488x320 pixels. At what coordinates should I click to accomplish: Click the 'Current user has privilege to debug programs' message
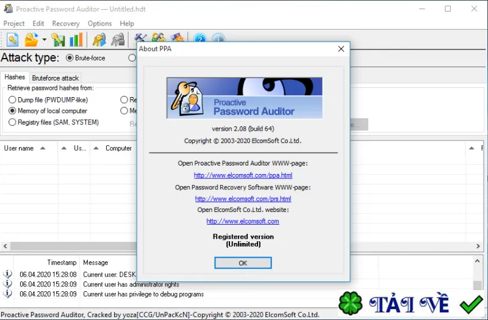(143, 294)
